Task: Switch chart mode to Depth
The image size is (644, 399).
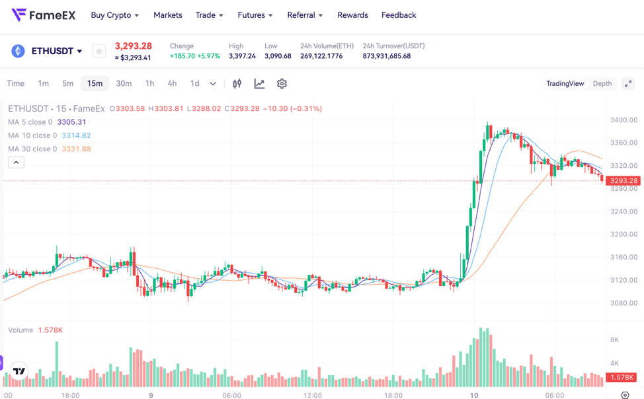Action: 602,83
